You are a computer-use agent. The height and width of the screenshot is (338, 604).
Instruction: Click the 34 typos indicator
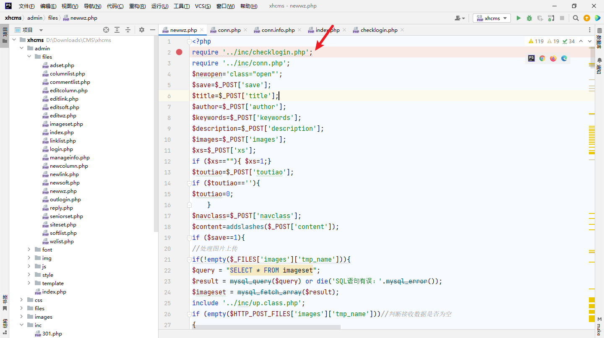(x=569, y=41)
